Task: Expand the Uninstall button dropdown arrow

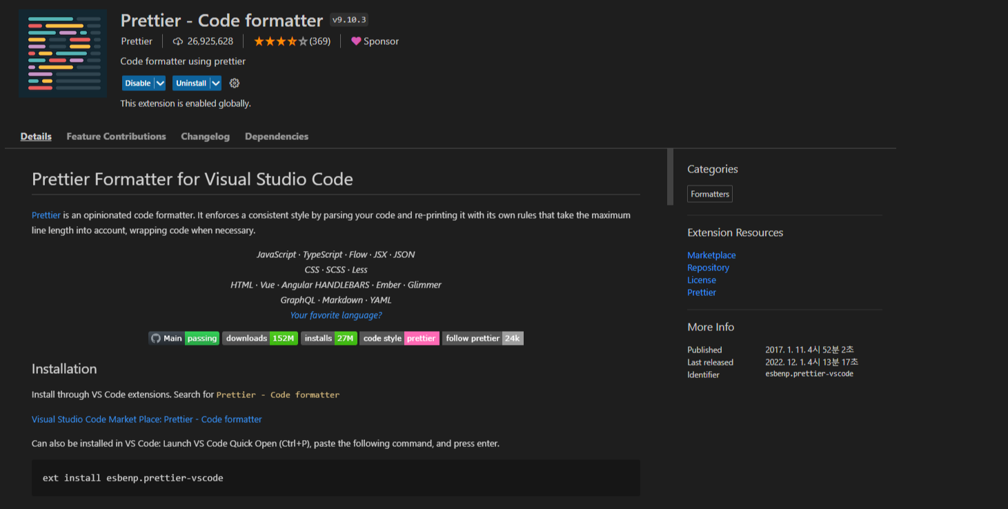Action: coord(216,83)
